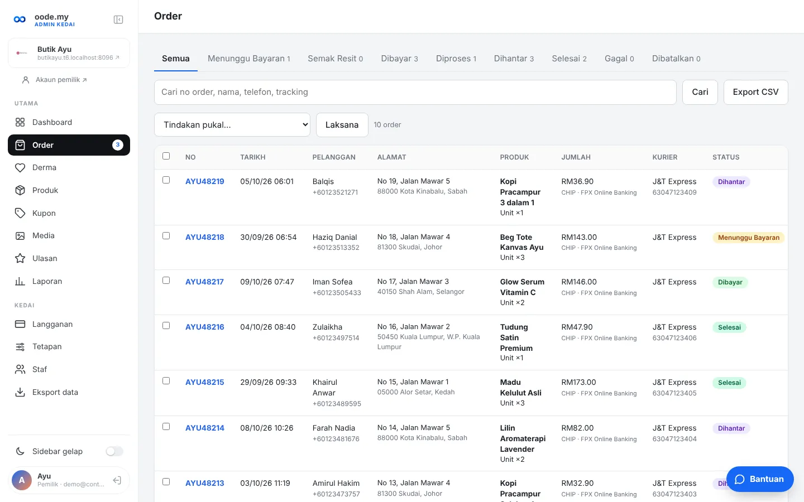Image resolution: width=804 pixels, height=502 pixels.
Task: Collapse the sidebar panel icon
Action: click(x=118, y=20)
